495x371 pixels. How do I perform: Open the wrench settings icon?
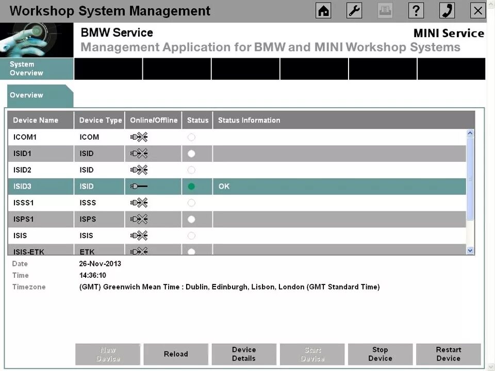pos(354,11)
